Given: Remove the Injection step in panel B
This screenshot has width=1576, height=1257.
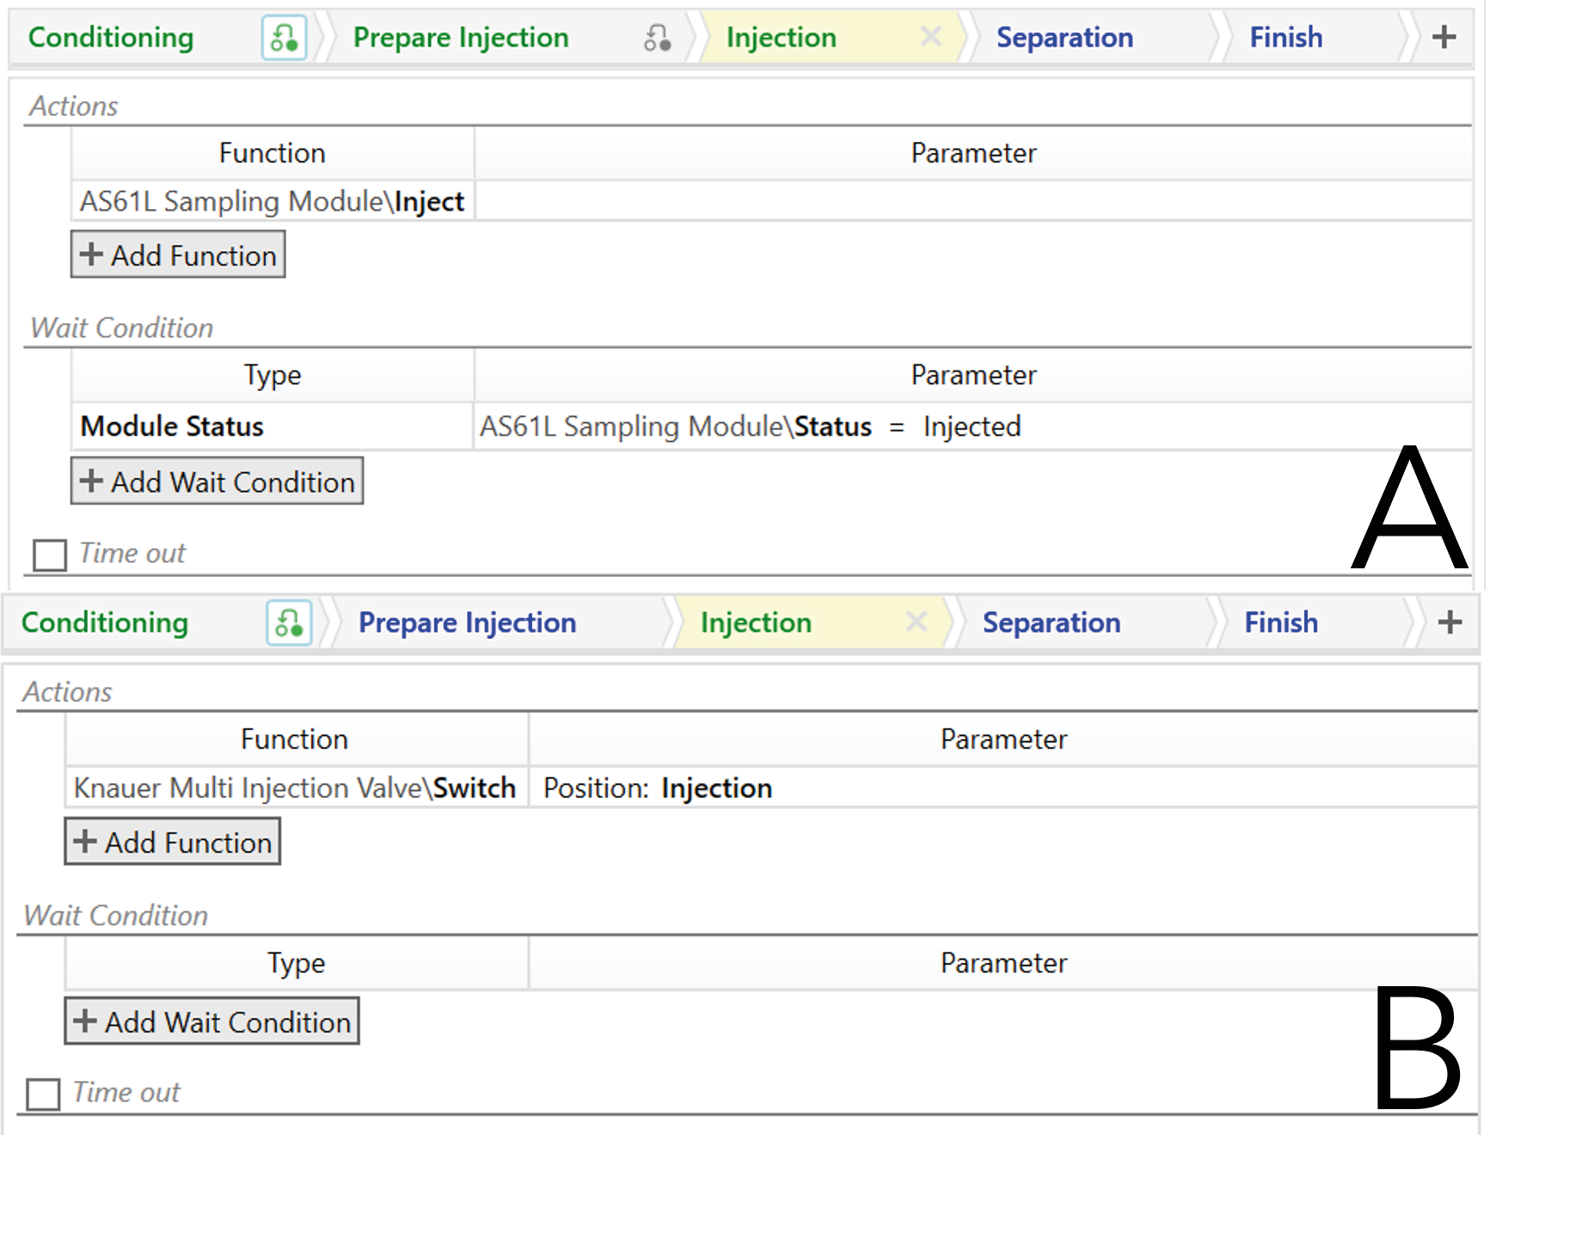Looking at the screenshot, I should (917, 621).
